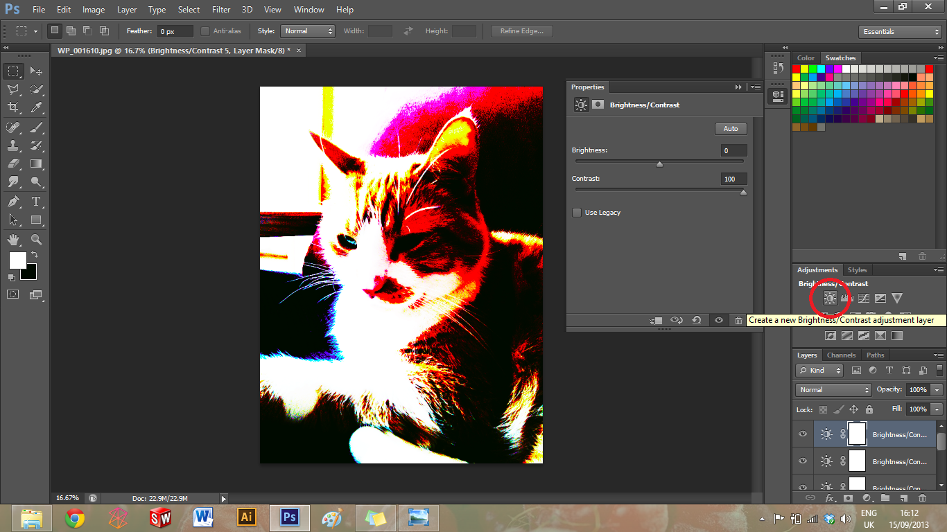Toggle Lock position
This screenshot has width=947, height=532.
pos(854,409)
